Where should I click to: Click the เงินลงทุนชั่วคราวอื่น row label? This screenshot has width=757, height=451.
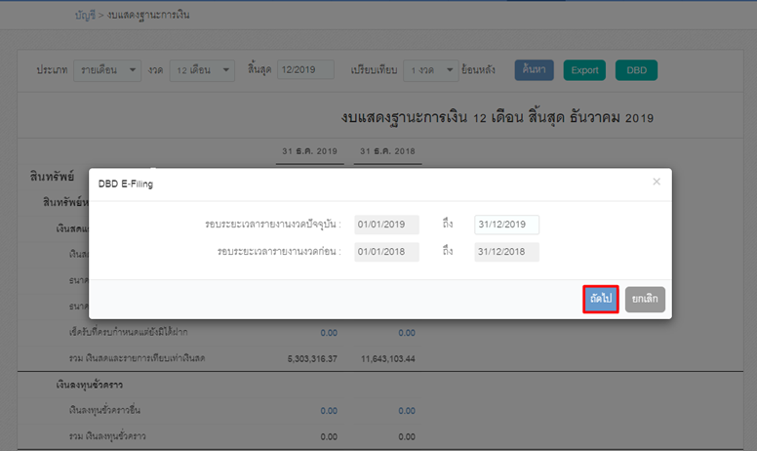(104, 410)
